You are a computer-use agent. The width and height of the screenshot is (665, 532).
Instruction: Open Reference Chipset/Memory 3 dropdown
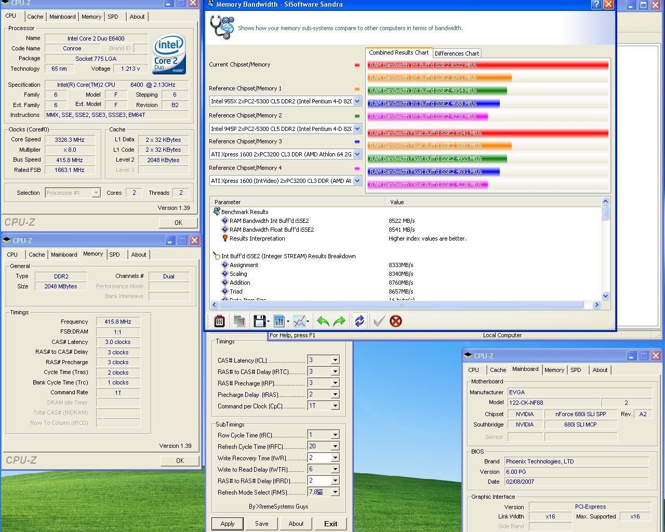[357, 154]
